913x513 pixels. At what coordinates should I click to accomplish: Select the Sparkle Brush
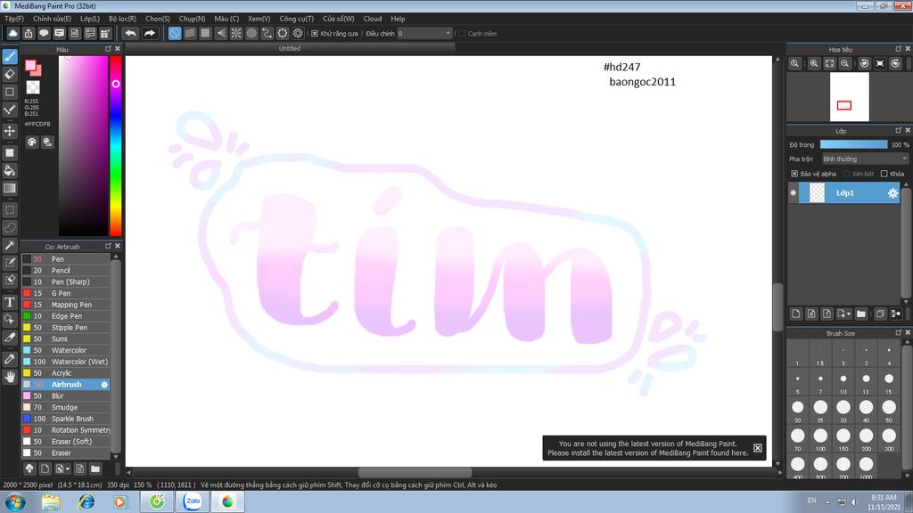66,419
